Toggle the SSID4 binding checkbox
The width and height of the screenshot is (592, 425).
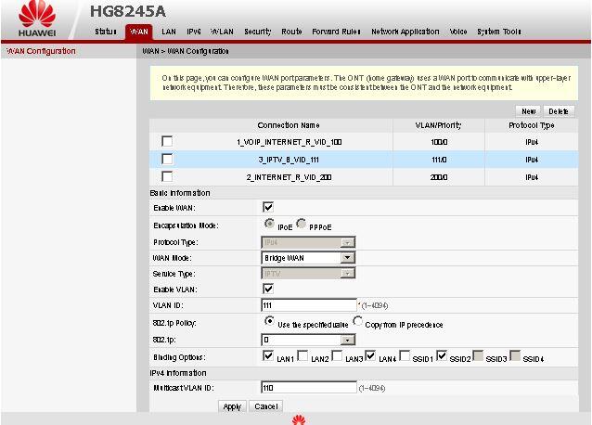tap(515, 355)
